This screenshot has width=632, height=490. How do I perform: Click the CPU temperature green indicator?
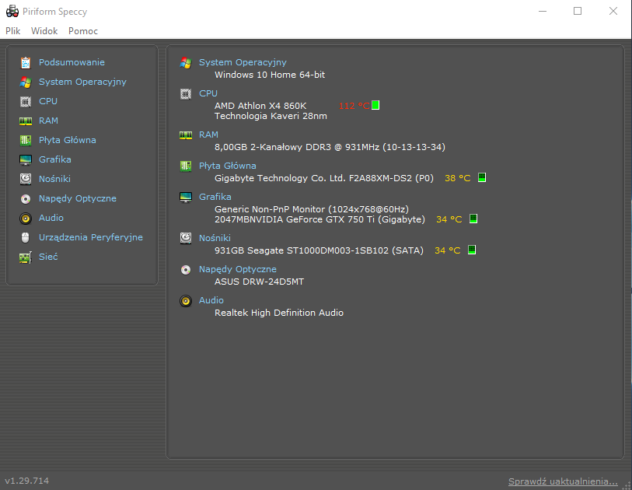[375, 105]
